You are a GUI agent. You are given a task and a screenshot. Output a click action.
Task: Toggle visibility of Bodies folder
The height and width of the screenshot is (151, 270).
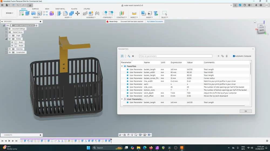10,39
